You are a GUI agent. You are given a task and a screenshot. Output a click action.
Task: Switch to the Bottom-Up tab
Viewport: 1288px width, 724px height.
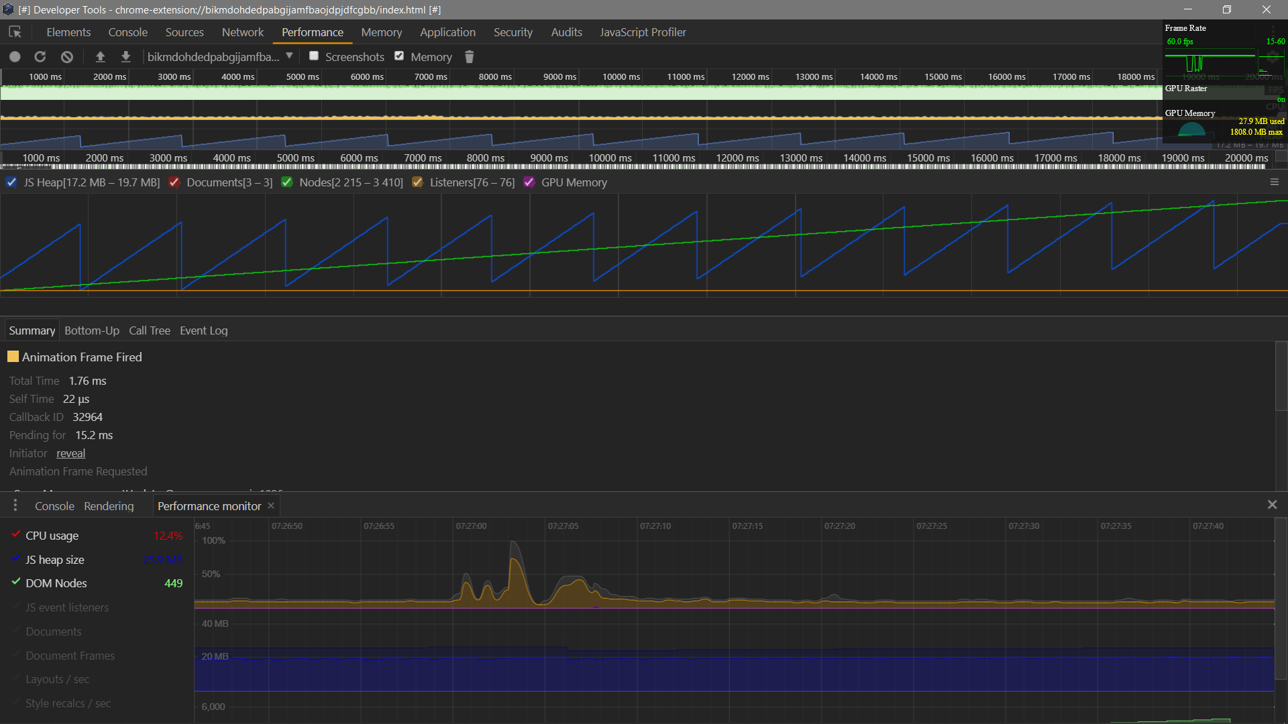pos(92,330)
